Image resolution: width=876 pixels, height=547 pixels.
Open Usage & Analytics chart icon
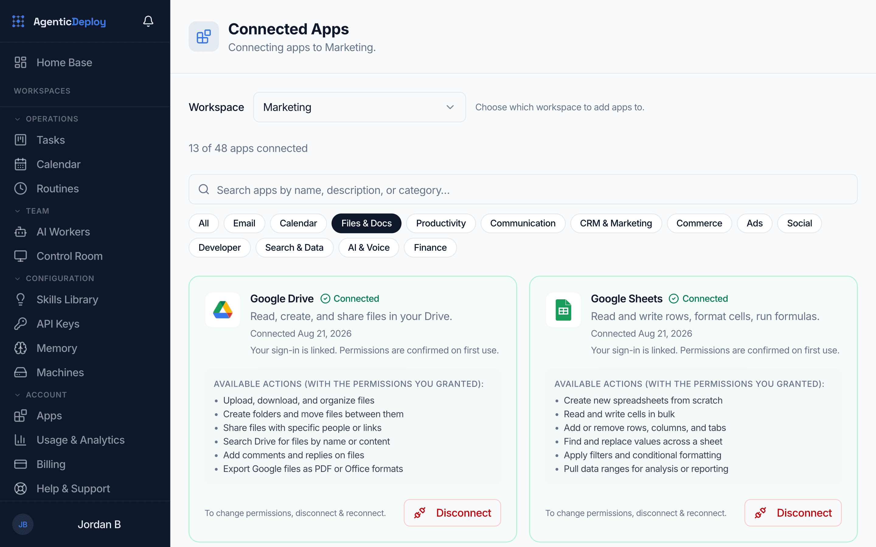tap(21, 440)
